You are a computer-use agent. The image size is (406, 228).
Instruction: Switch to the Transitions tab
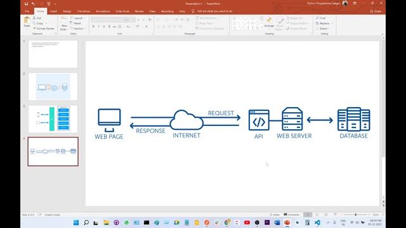click(x=84, y=11)
